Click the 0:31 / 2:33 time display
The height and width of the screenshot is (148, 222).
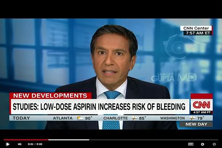(x=35, y=144)
